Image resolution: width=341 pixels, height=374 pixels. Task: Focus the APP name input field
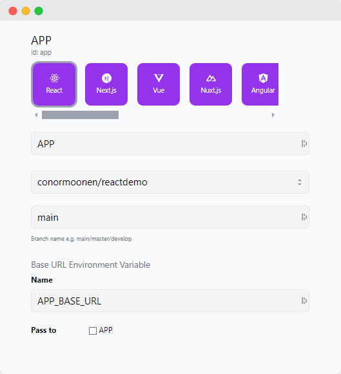pyautogui.click(x=170, y=144)
